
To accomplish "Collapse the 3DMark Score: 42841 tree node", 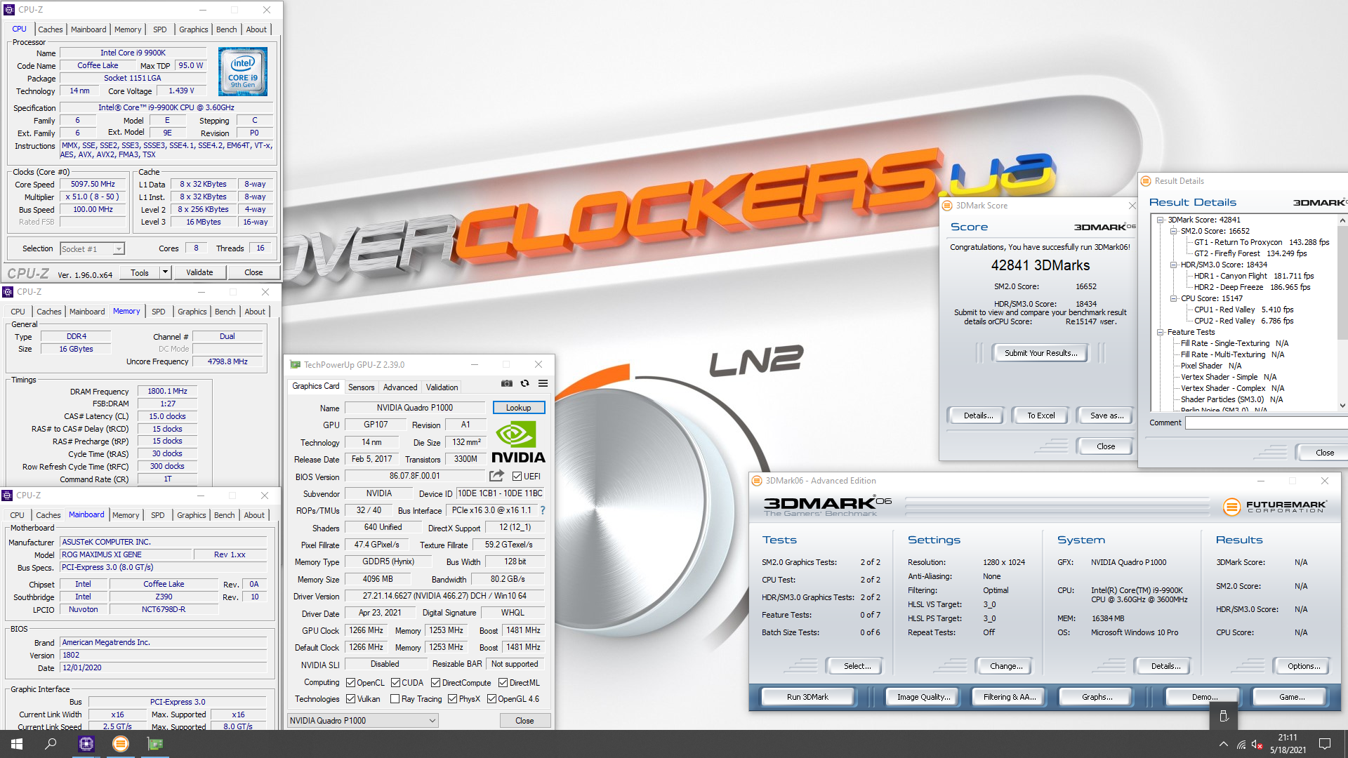I will 1161,220.
